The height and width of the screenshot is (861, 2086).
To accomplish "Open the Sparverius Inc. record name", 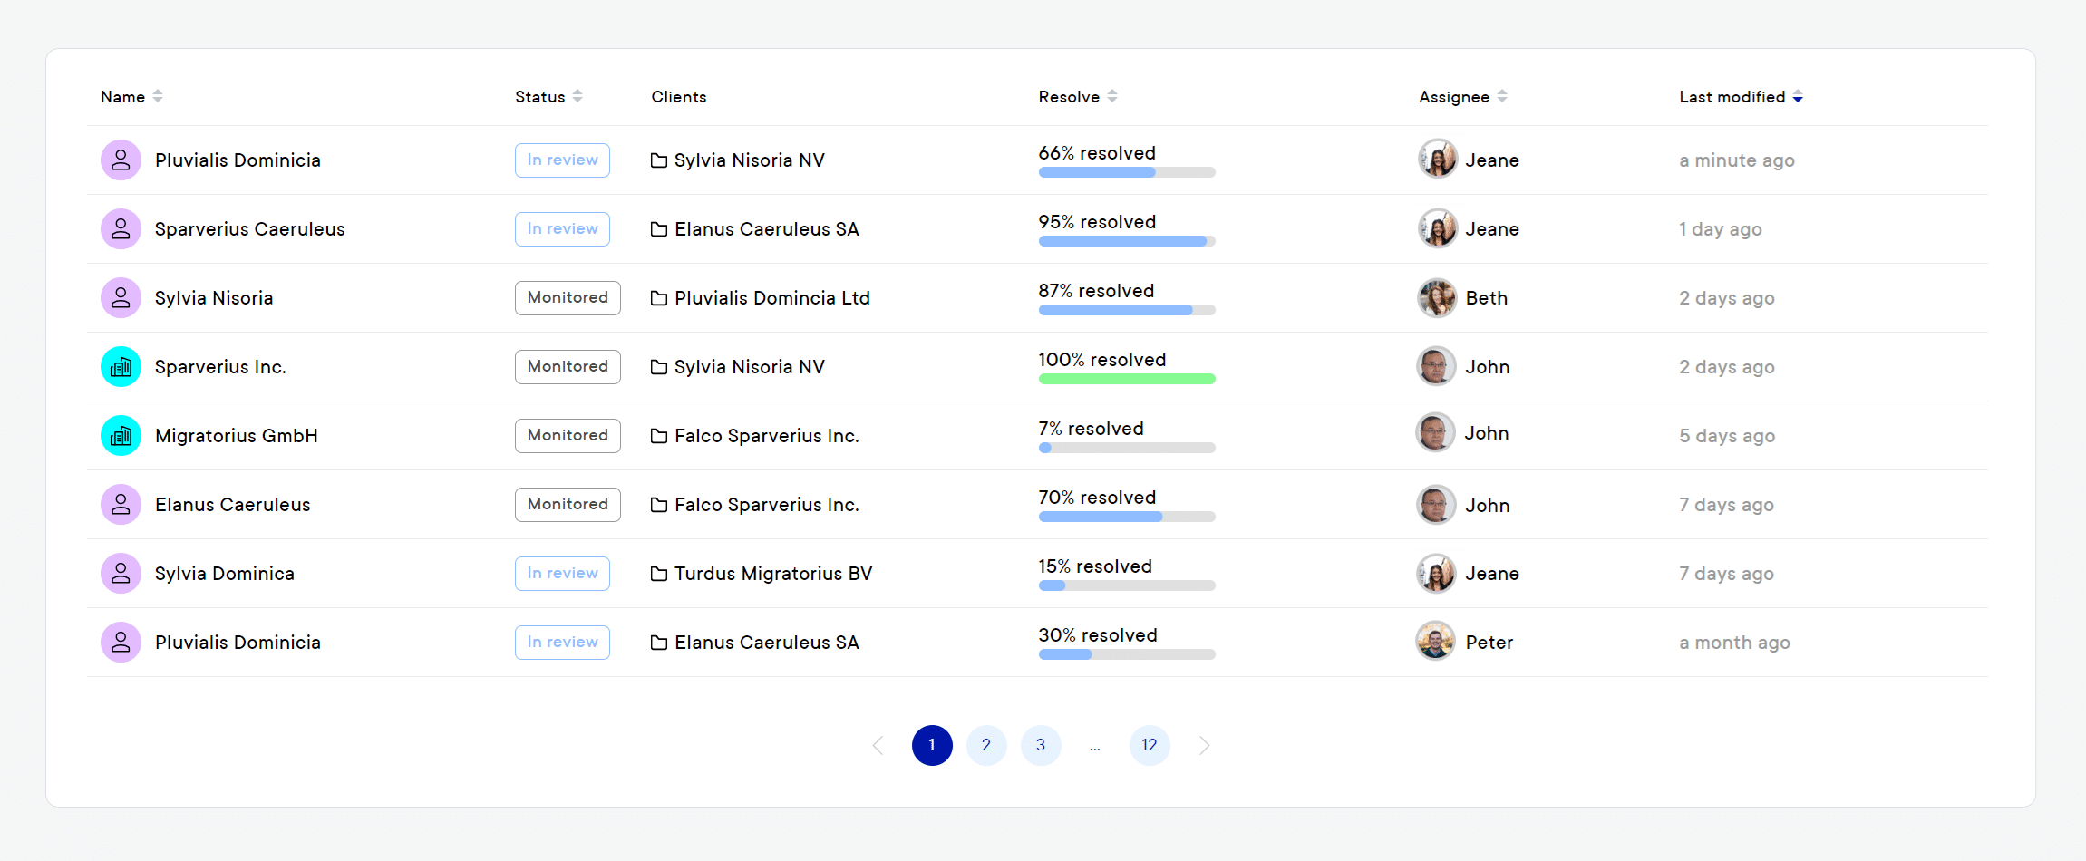I will (220, 367).
